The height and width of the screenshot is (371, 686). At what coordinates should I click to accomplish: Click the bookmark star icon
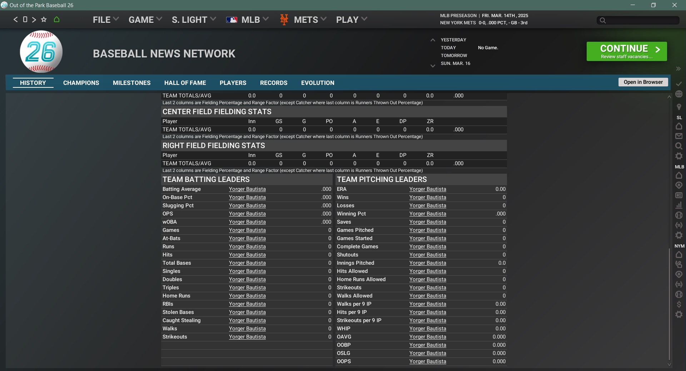pyautogui.click(x=44, y=20)
